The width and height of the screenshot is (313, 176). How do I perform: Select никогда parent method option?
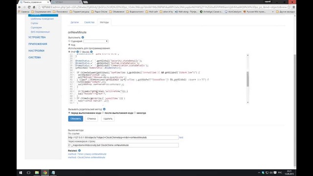(x=135, y=113)
